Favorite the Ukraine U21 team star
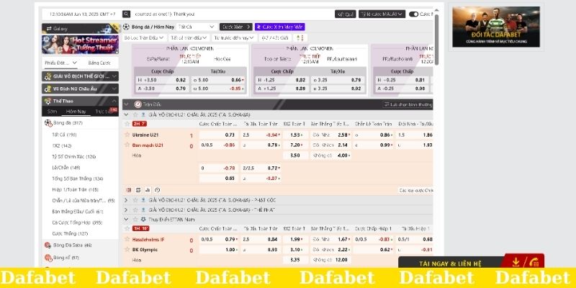 pyautogui.click(x=127, y=135)
